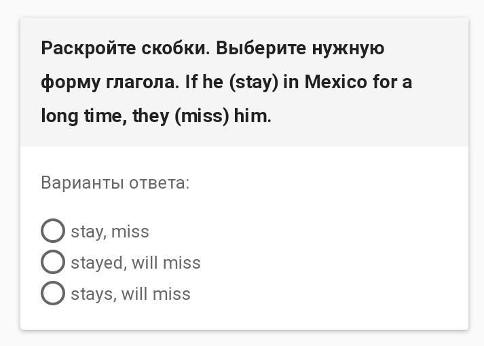Viewport: 484px width, 346px height.
Task: Click the word "him." ending the question
Action: click(x=253, y=116)
